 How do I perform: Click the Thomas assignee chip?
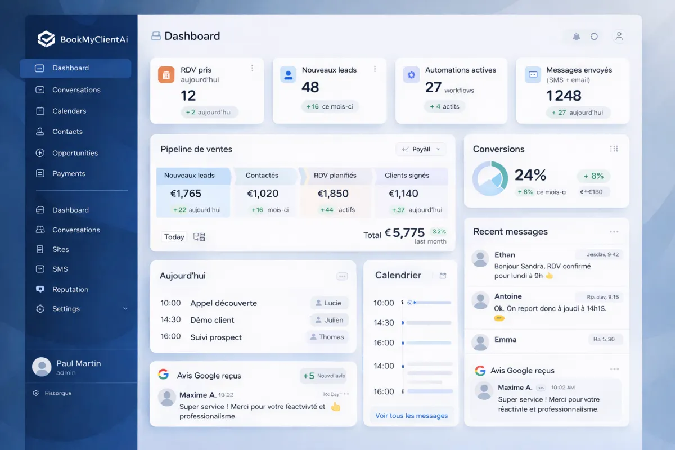(x=327, y=337)
